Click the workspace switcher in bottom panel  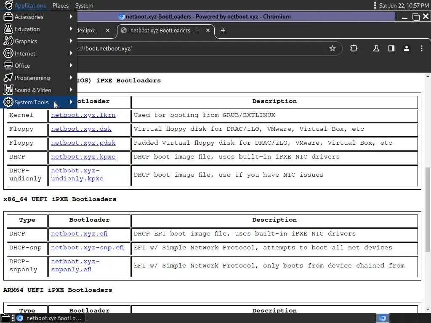click(382, 318)
